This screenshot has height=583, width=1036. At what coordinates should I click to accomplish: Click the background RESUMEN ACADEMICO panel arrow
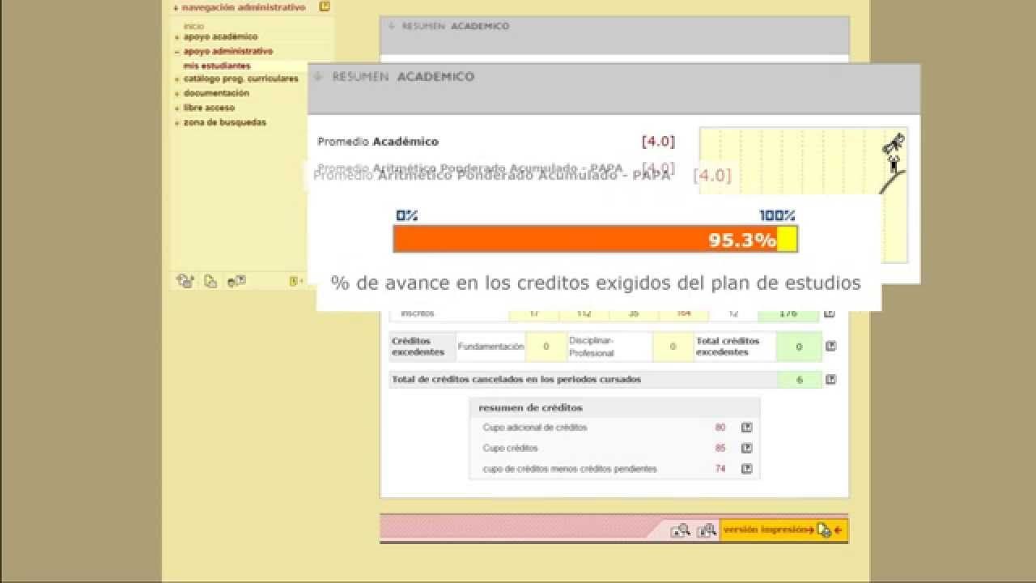point(391,26)
